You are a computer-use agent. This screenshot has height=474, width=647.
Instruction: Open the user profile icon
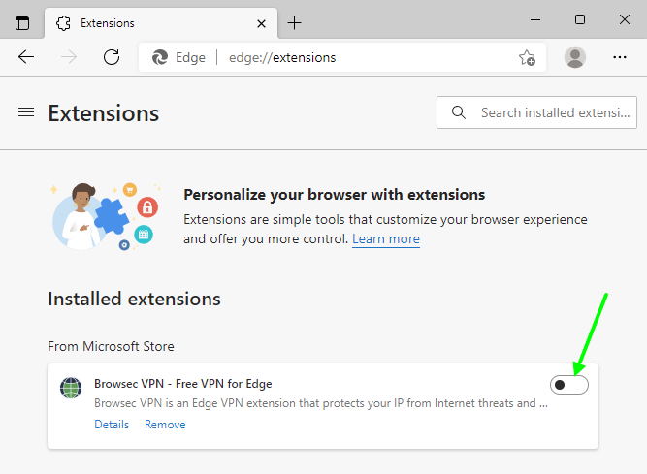[x=575, y=57]
